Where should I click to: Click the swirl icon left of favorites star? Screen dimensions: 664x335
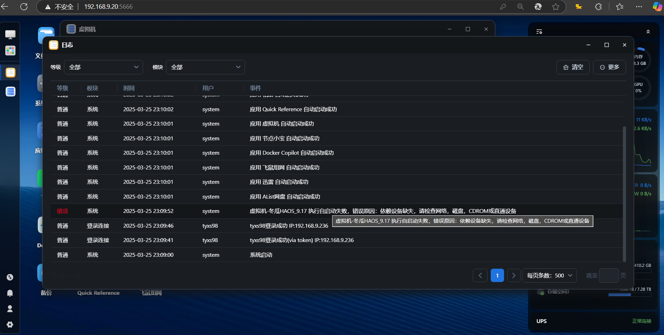pyautogui.click(x=538, y=7)
